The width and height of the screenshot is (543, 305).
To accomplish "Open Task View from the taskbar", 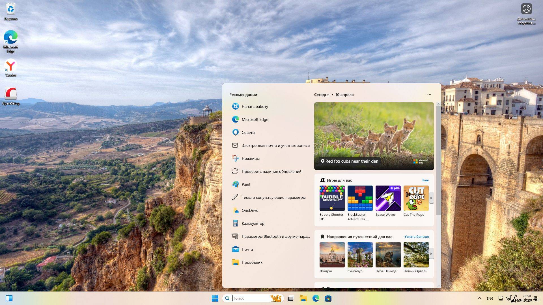I will (x=291, y=298).
